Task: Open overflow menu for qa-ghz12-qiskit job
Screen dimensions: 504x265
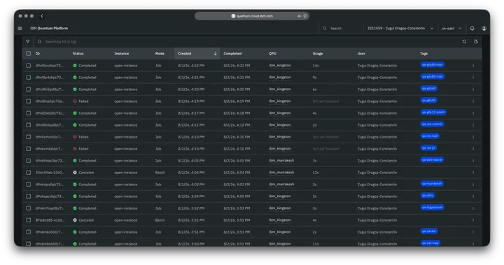Action: click(473, 113)
